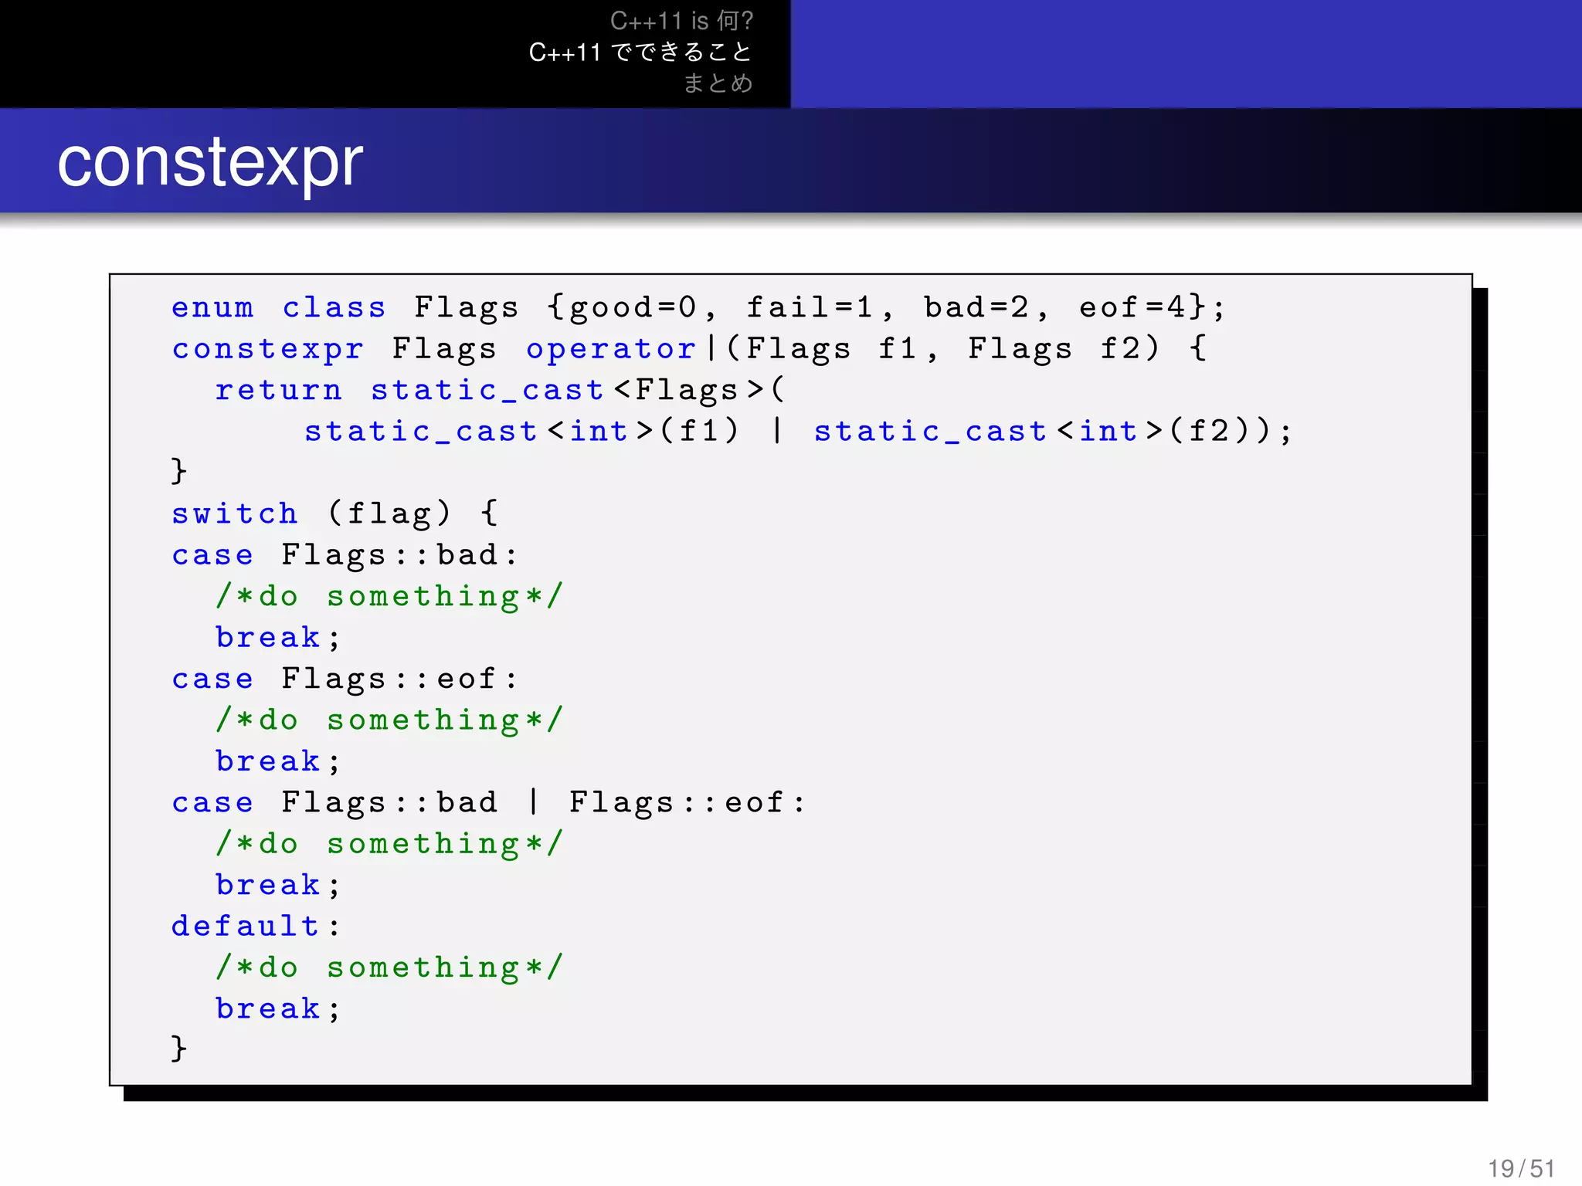Click the 'default:' keyword line
The image size is (1582, 1186).
pos(256,925)
